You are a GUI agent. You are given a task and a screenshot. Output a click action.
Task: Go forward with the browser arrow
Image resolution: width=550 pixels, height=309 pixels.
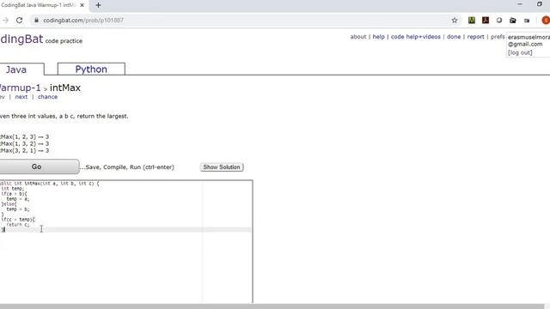[5, 21]
